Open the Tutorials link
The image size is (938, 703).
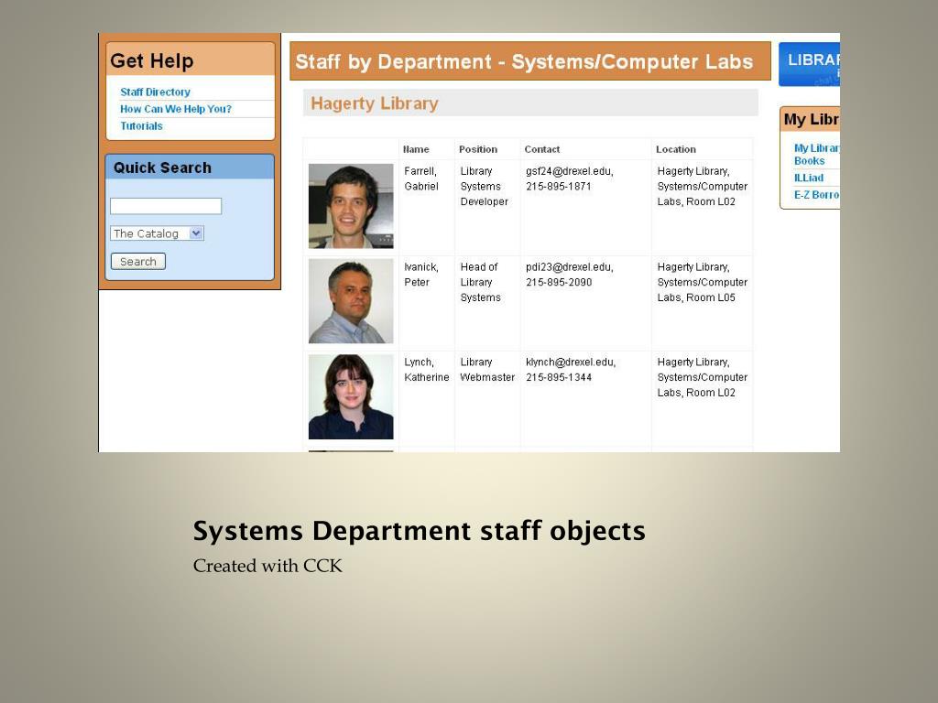[x=141, y=126]
